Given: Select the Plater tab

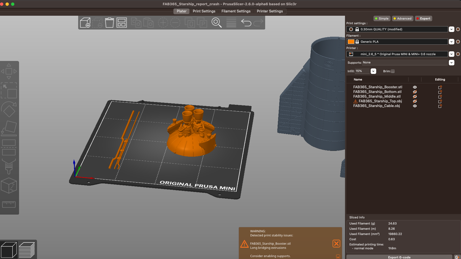Looking at the screenshot, I should (x=181, y=11).
